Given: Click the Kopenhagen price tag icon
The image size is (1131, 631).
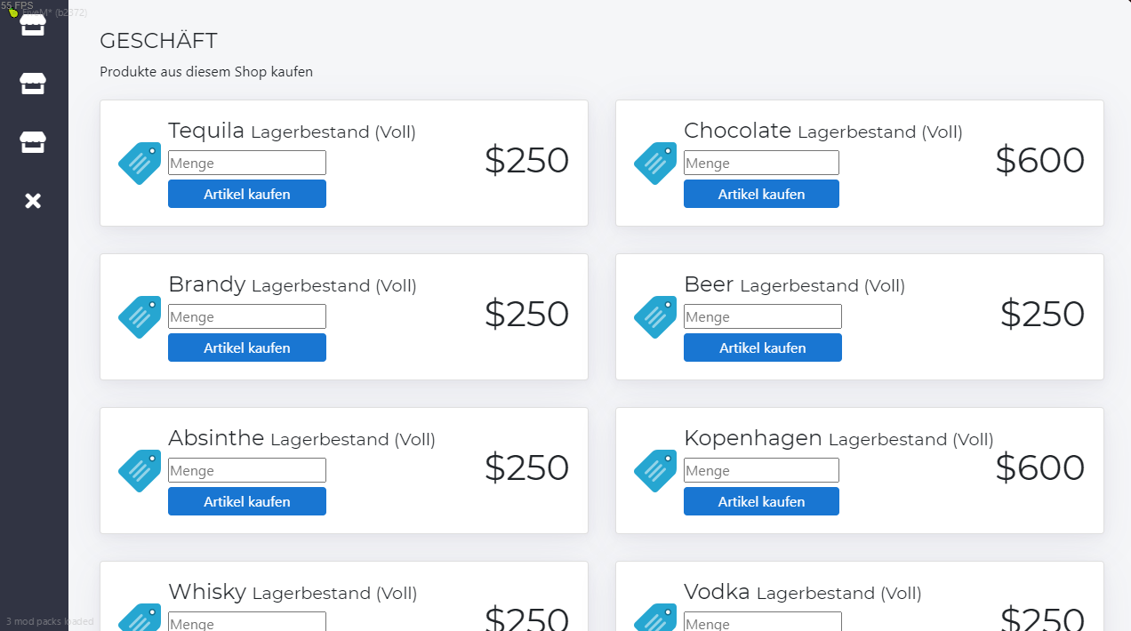Looking at the screenshot, I should click(655, 471).
